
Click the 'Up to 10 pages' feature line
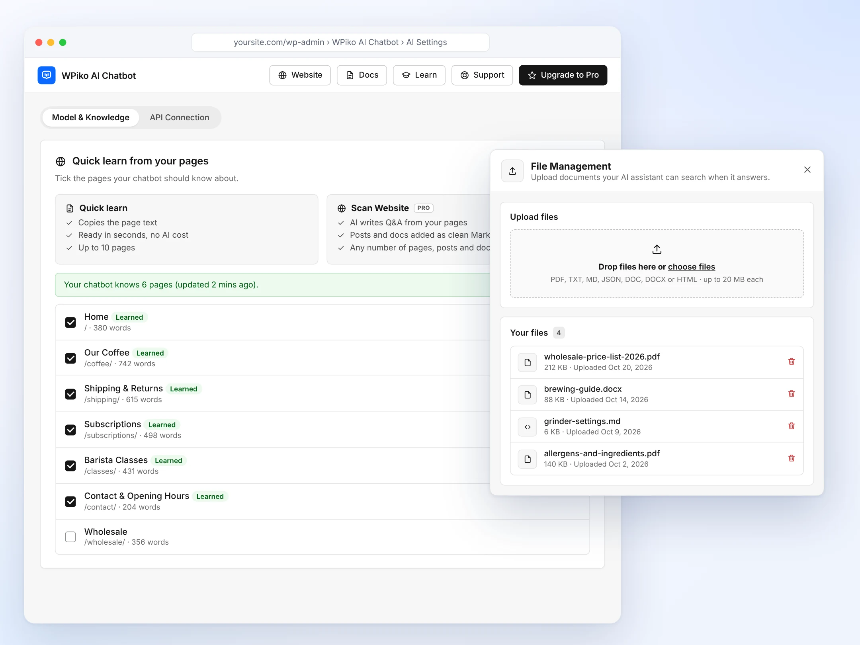[107, 248]
